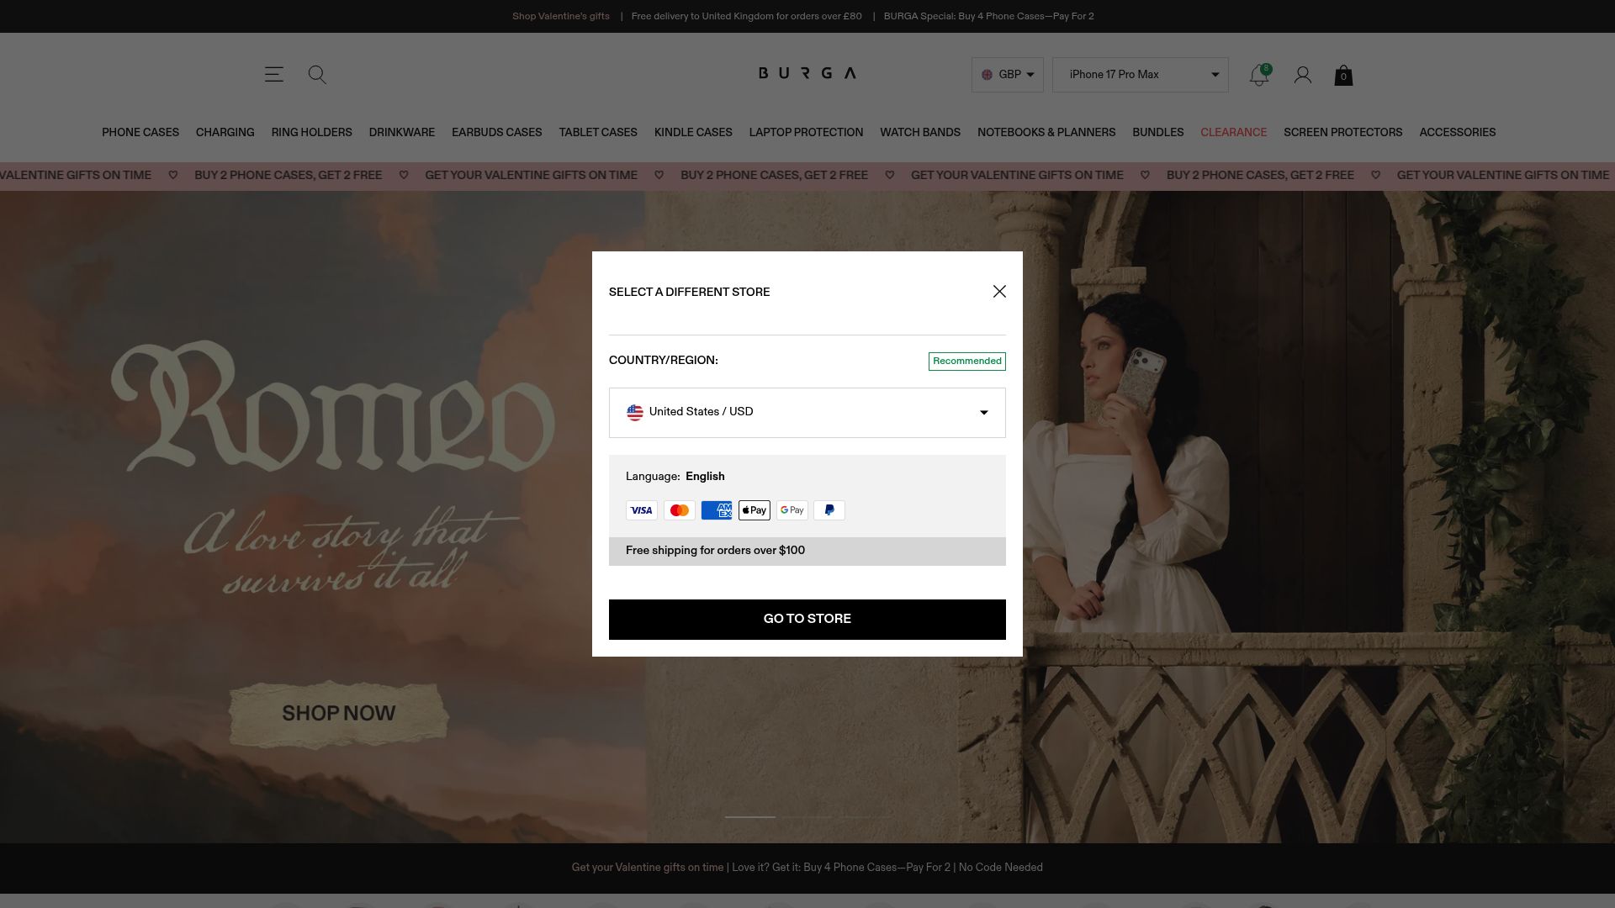Click the Shop Now banner button
1615x908 pixels.
point(339,714)
